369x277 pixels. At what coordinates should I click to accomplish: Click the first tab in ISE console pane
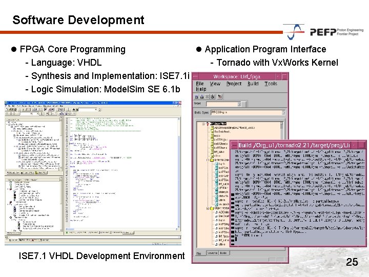tap(14, 240)
